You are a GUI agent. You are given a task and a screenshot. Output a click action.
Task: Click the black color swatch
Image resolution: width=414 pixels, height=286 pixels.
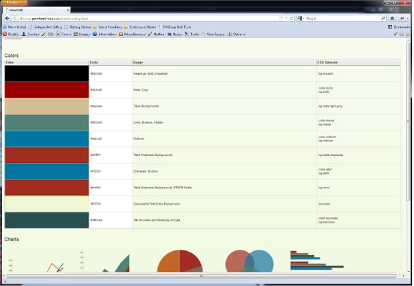pos(47,73)
